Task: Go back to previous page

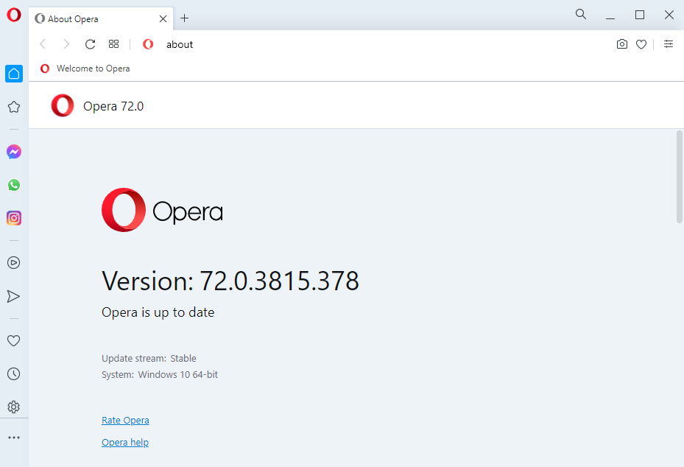Action: click(x=43, y=44)
